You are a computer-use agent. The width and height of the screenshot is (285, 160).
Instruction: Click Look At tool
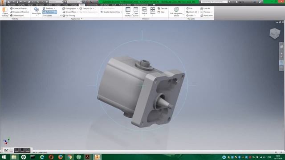[205, 8]
